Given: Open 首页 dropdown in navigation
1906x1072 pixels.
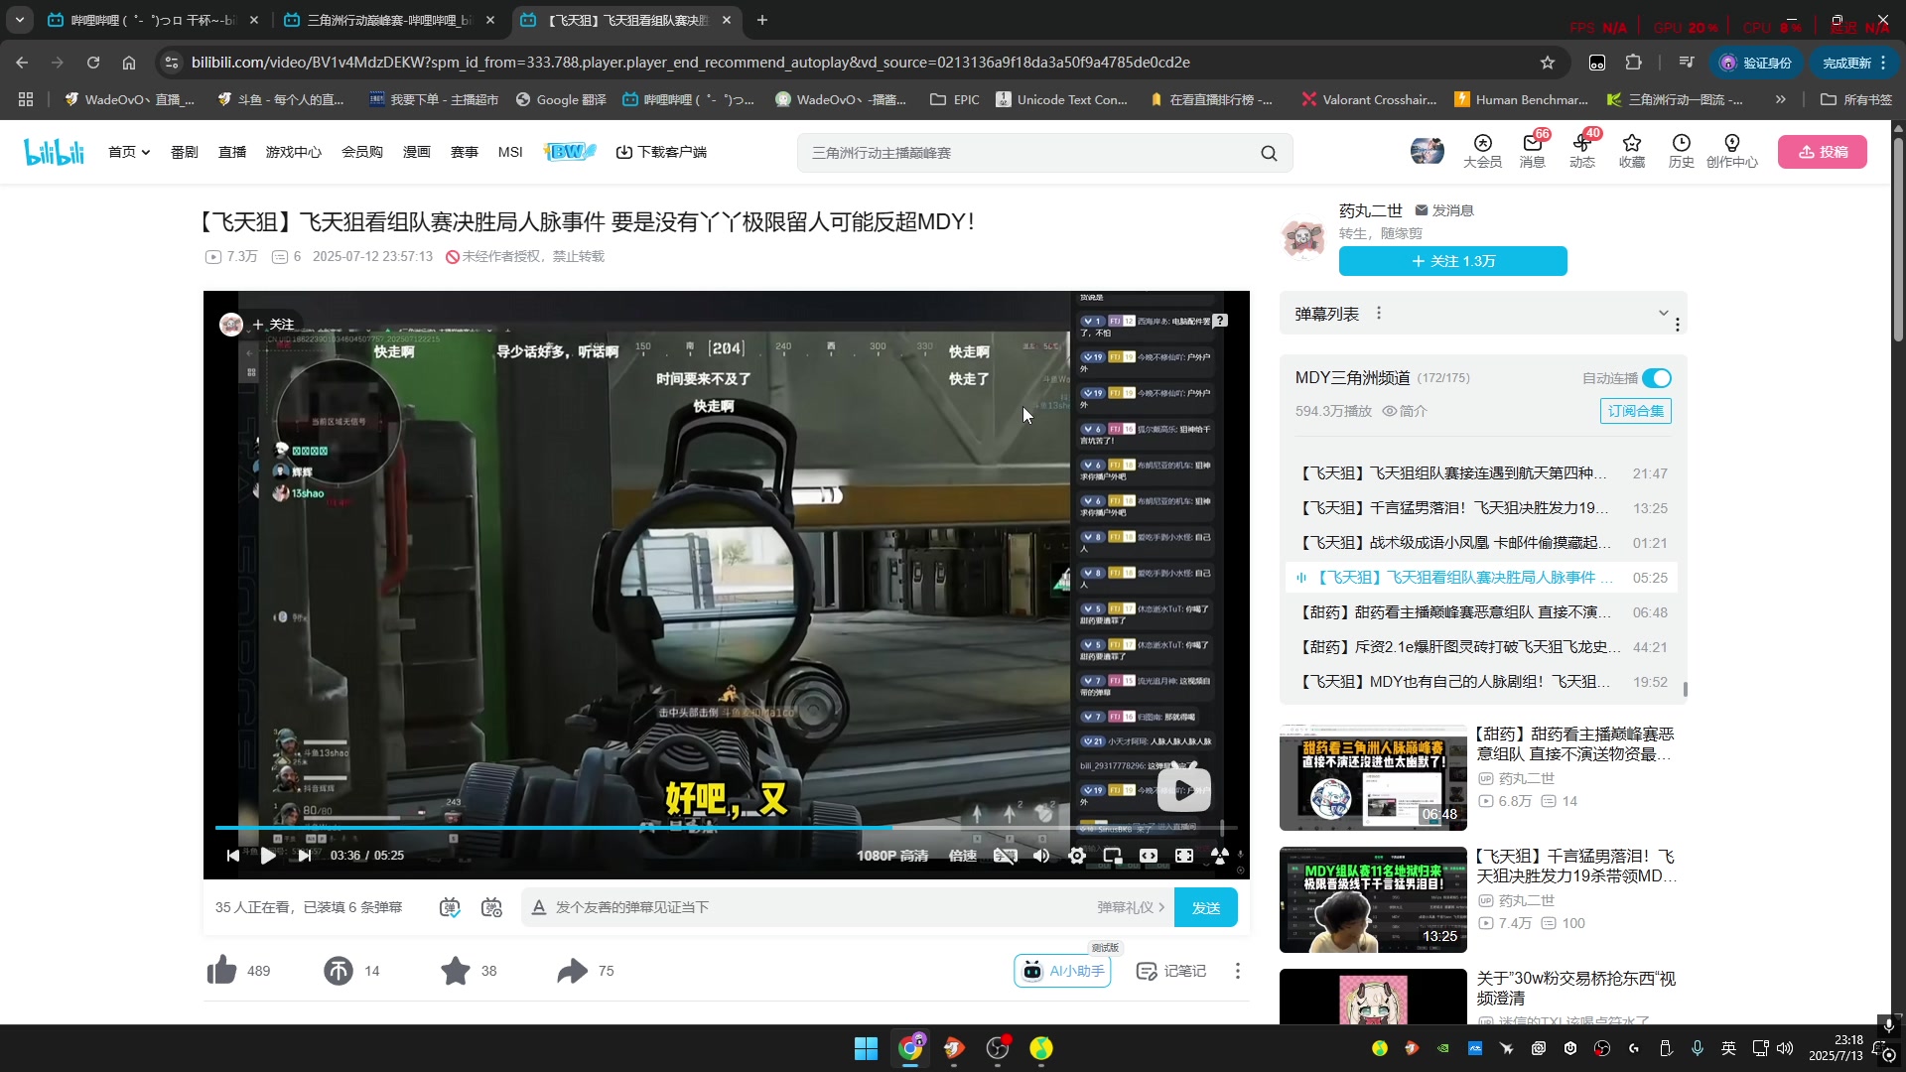Looking at the screenshot, I should pyautogui.click(x=129, y=152).
